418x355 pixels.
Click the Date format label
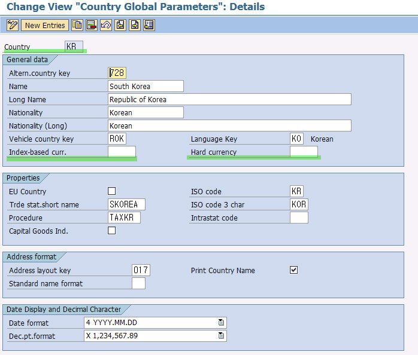coord(29,323)
